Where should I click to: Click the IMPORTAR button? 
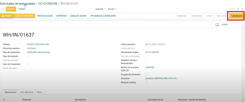[62, 16]
